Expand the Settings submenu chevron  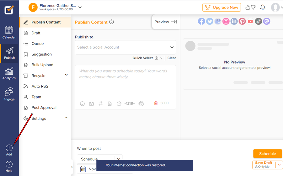point(66,118)
